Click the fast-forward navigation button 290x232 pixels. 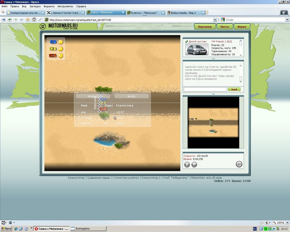coord(22,20)
